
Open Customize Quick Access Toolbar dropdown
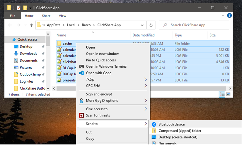coord(31,8)
